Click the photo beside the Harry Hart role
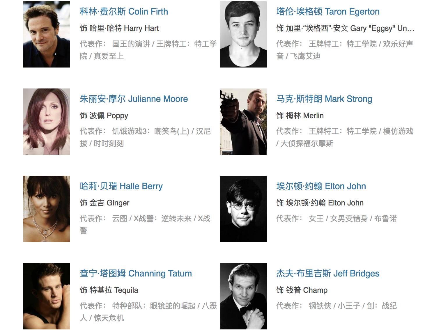This screenshot has height=330, width=425. pyautogui.click(x=47, y=34)
